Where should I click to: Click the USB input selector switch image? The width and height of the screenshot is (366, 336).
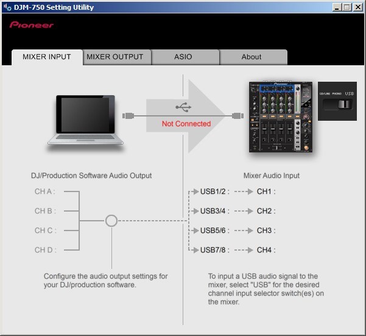point(337,101)
